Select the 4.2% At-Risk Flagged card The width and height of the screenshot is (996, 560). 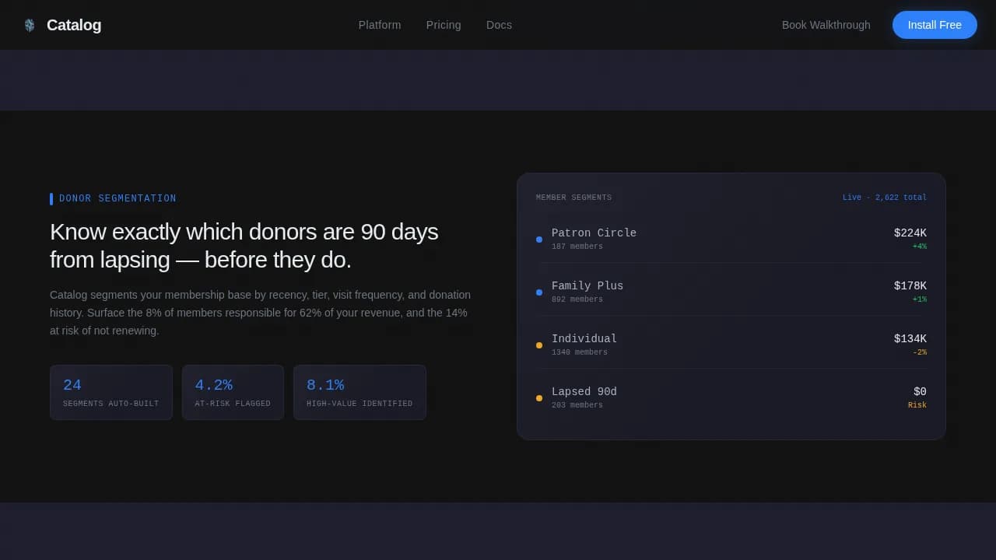[x=233, y=392]
